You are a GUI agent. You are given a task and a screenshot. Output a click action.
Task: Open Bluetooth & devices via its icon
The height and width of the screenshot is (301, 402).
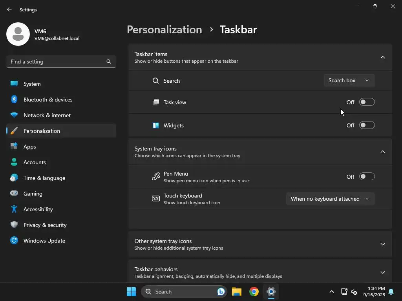pos(14,99)
